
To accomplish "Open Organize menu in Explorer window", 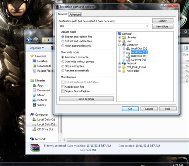I will click(37, 48).
